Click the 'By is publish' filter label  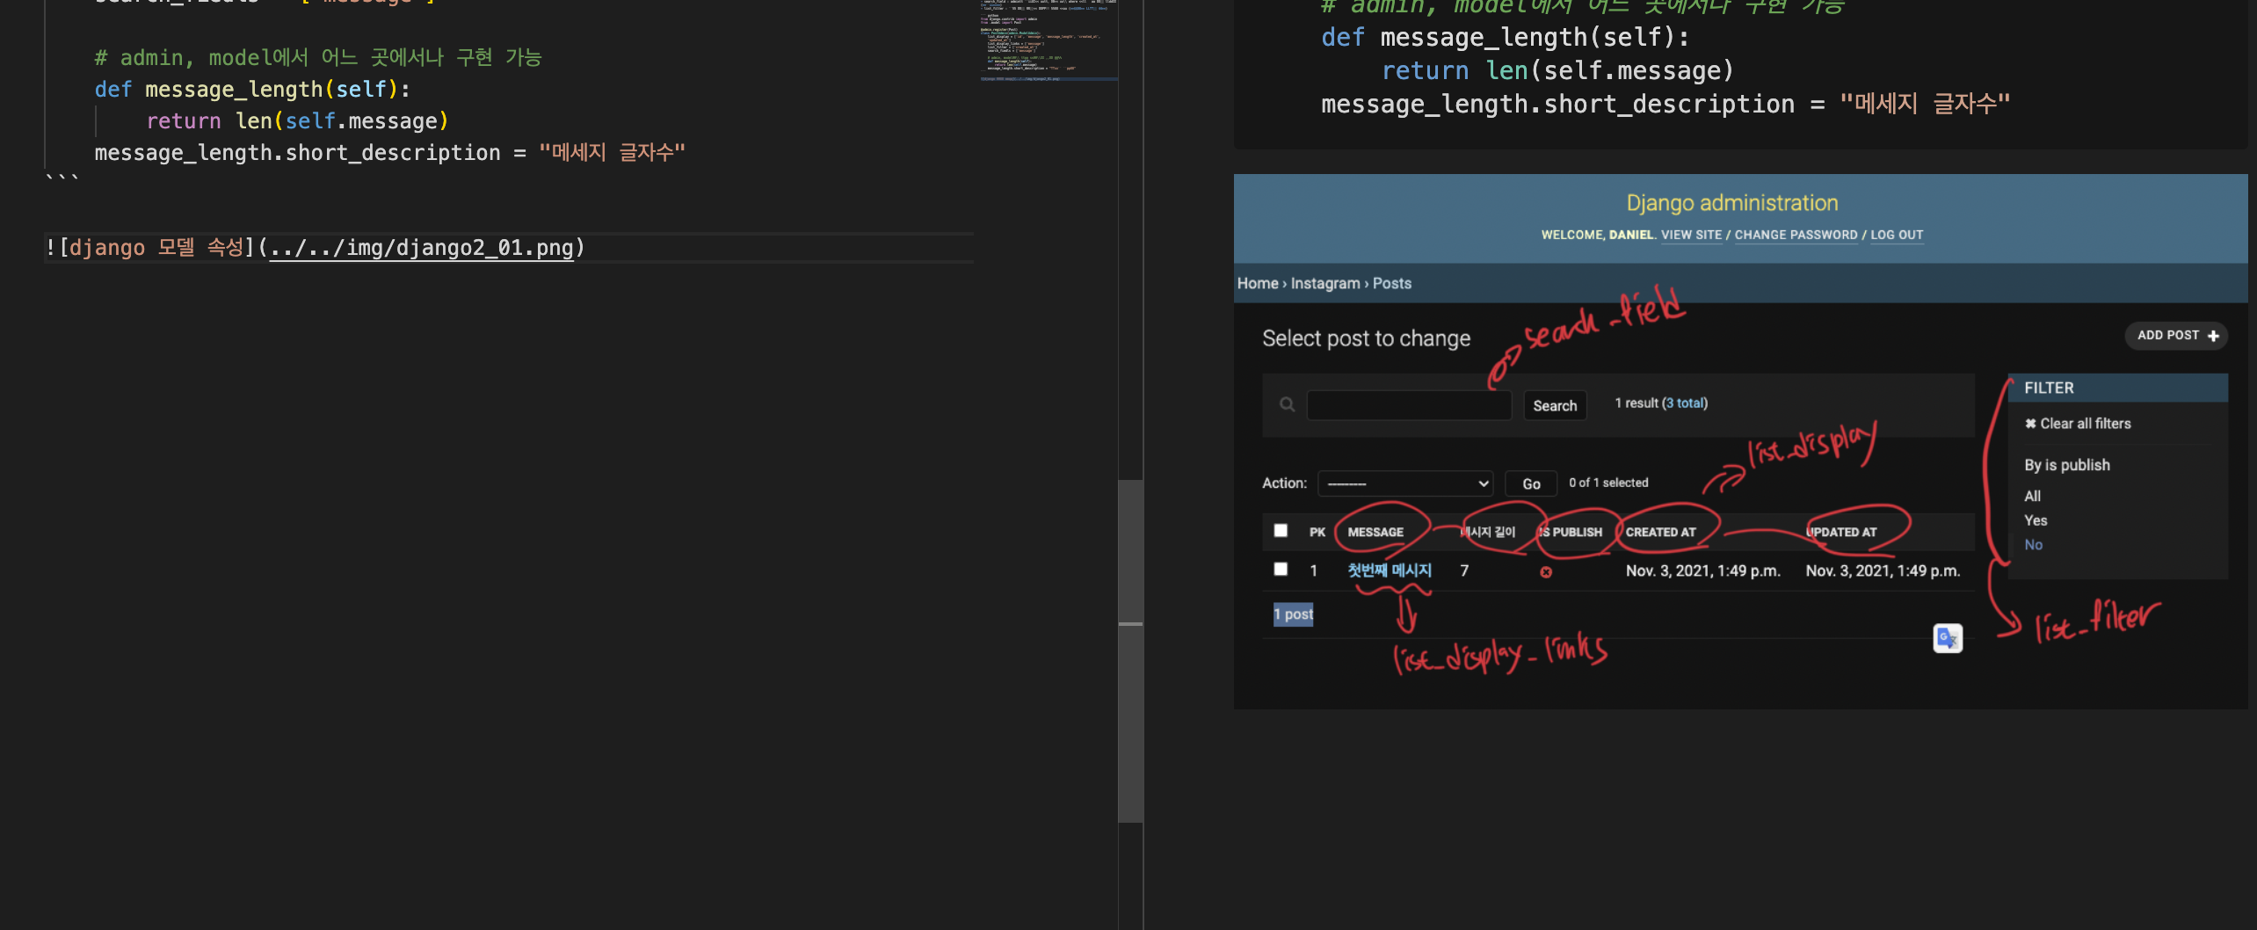[x=2066, y=465]
